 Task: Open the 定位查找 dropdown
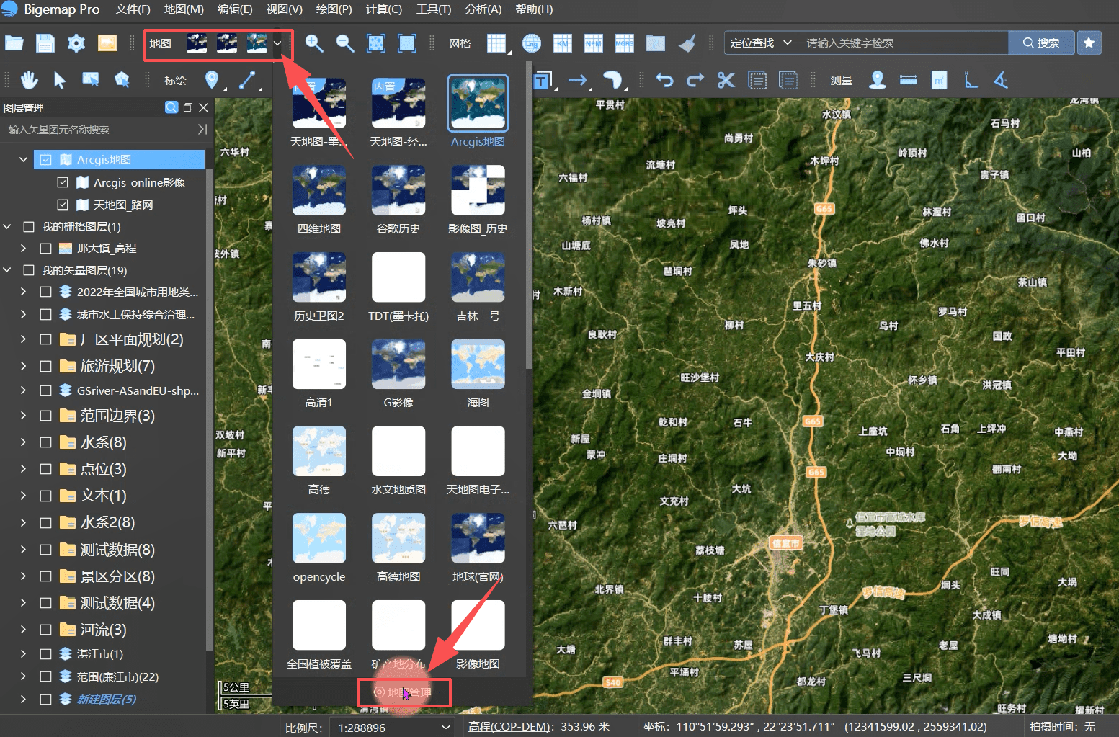(760, 43)
